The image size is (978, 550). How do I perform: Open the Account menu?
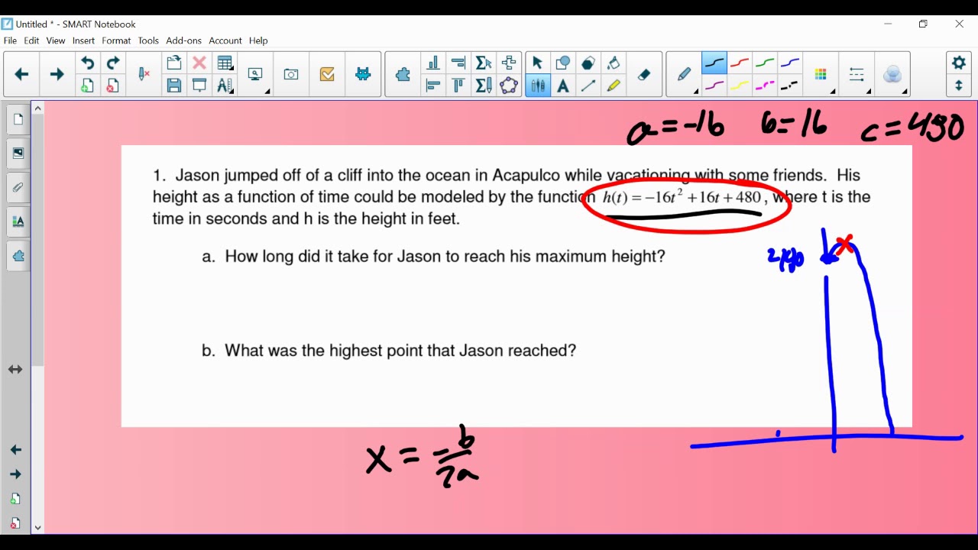[225, 40]
